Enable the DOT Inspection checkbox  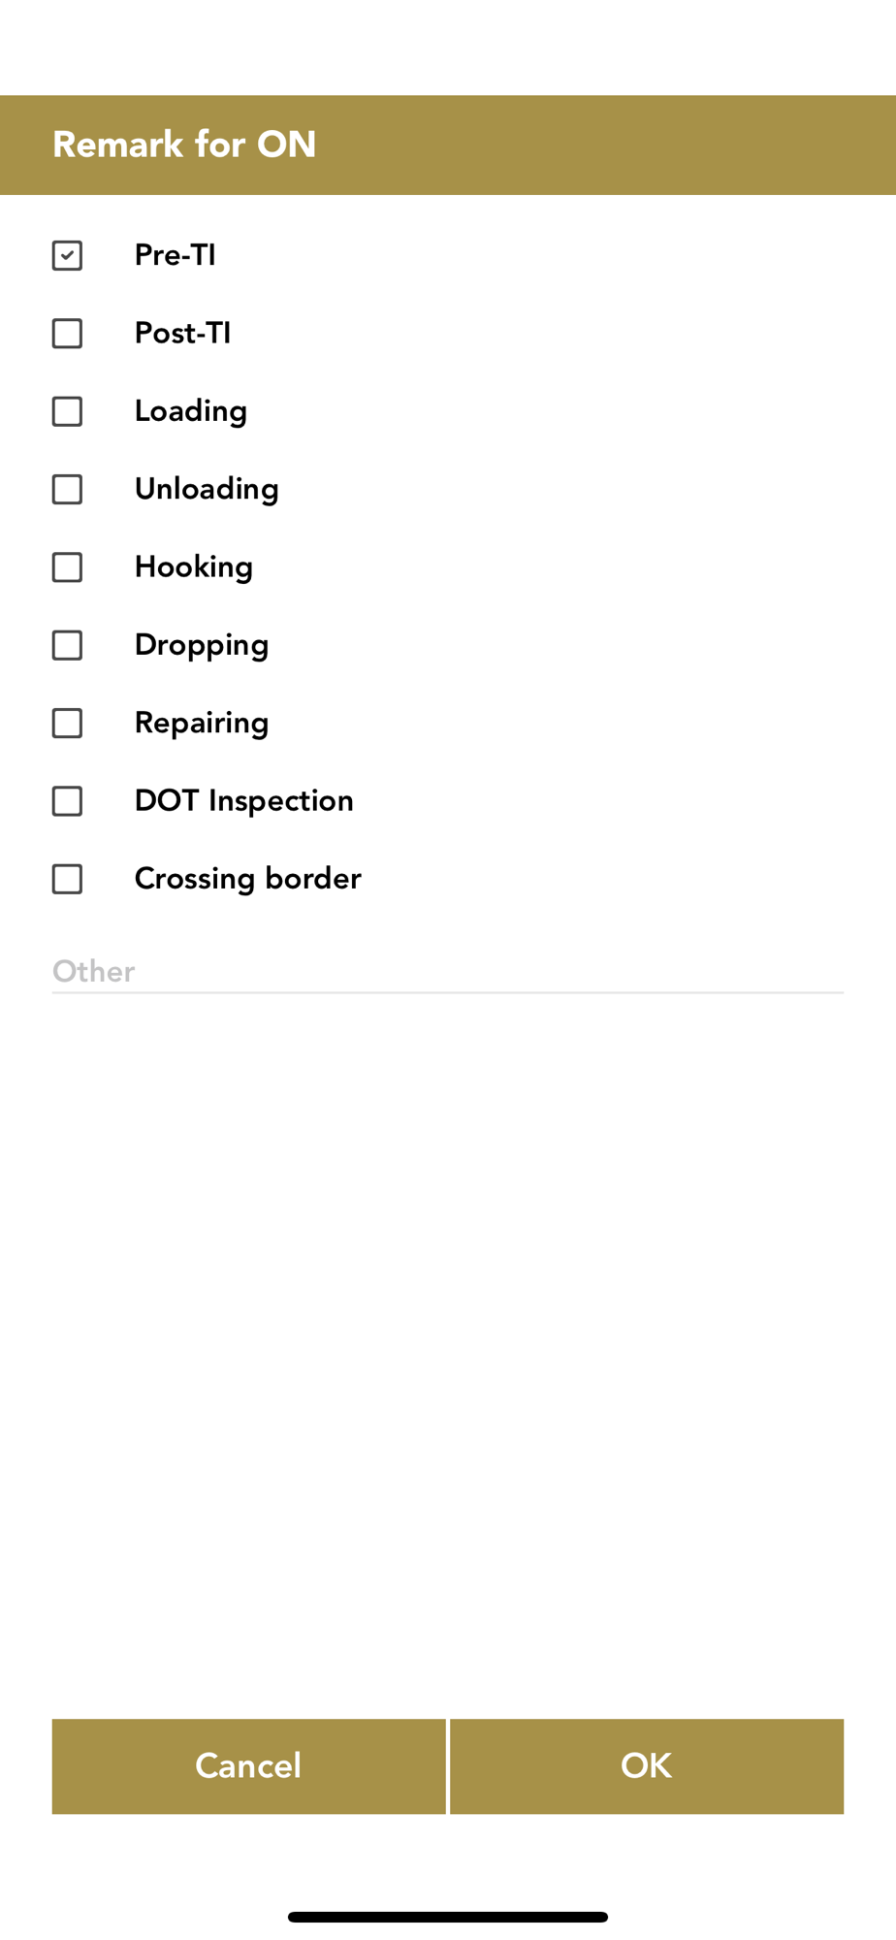pos(67,801)
